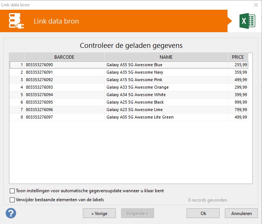Screen dimensions: 262x224
Task: Select 'Galaxy A34 5G Awesome White' cell
Action: [166, 95]
